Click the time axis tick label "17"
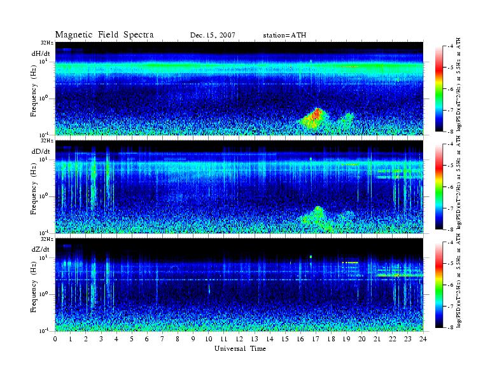The height and width of the screenshot is (389, 504). click(x=316, y=339)
